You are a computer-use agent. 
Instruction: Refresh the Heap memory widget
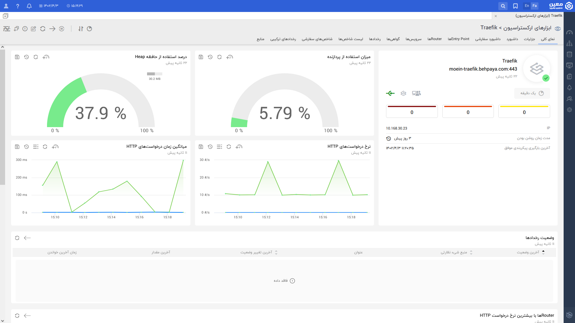click(x=36, y=57)
